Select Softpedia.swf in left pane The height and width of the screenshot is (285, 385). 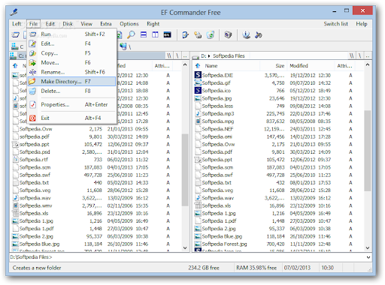[35, 175]
